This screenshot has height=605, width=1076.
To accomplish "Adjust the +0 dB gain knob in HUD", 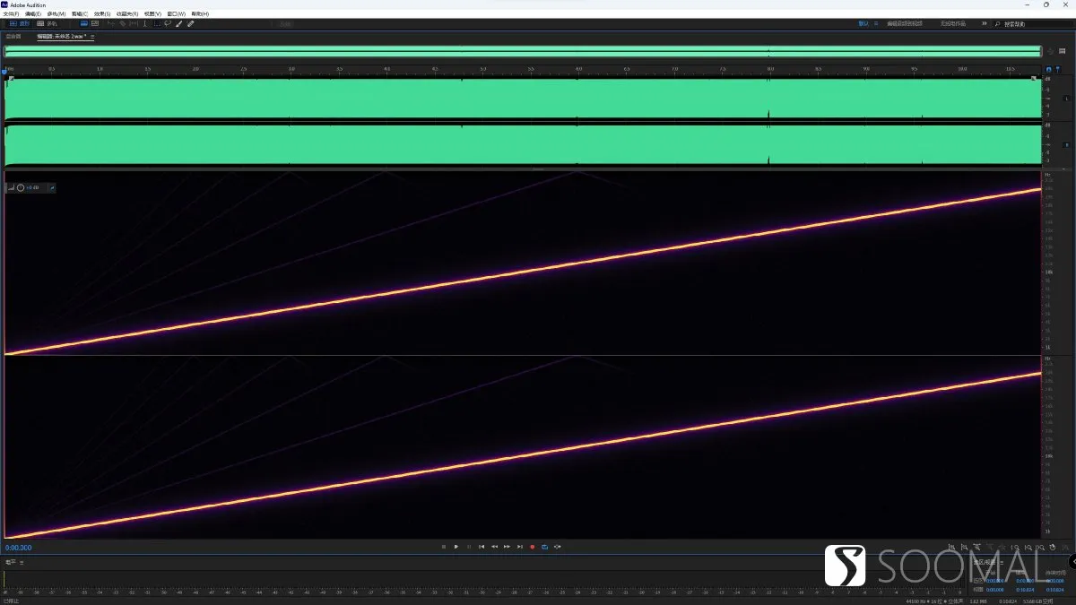I will pos(21,187).
